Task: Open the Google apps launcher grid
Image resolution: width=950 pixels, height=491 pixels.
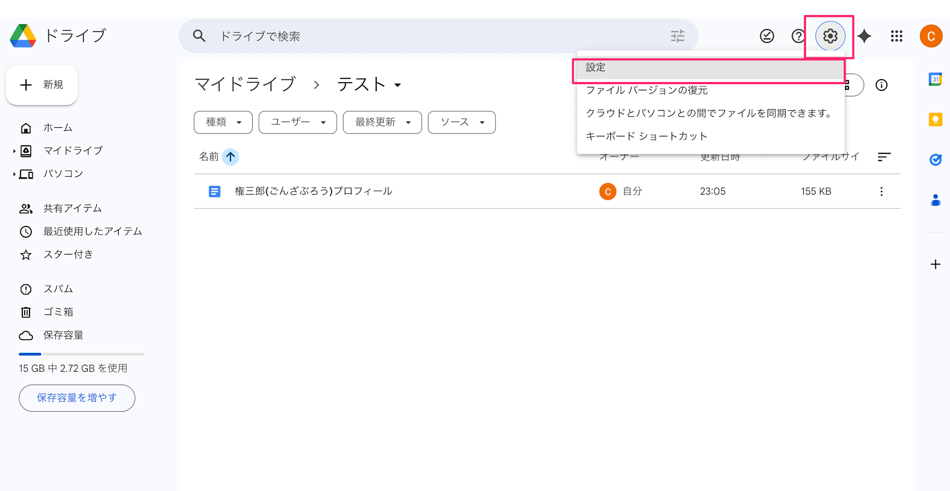Action: click(896, 36)
